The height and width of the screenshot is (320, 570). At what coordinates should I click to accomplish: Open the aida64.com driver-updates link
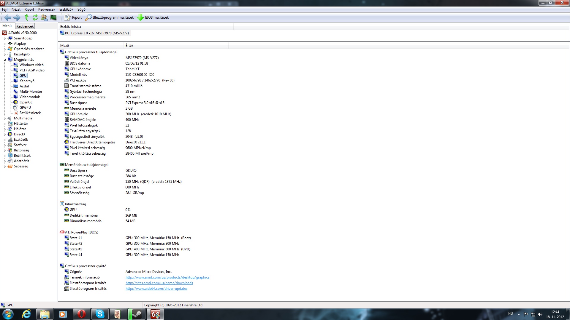[156, 289]
